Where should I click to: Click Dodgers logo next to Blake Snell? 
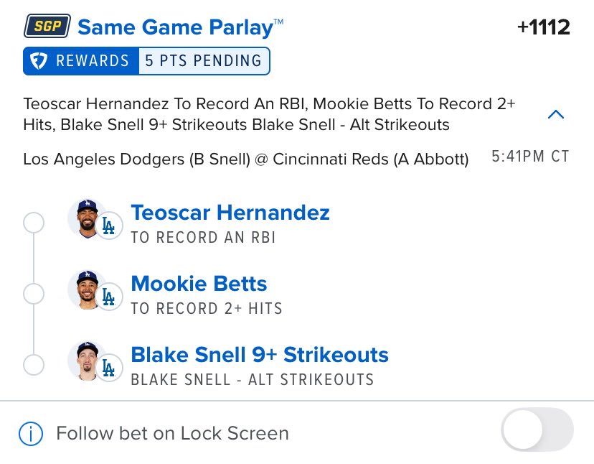[108, 368]
